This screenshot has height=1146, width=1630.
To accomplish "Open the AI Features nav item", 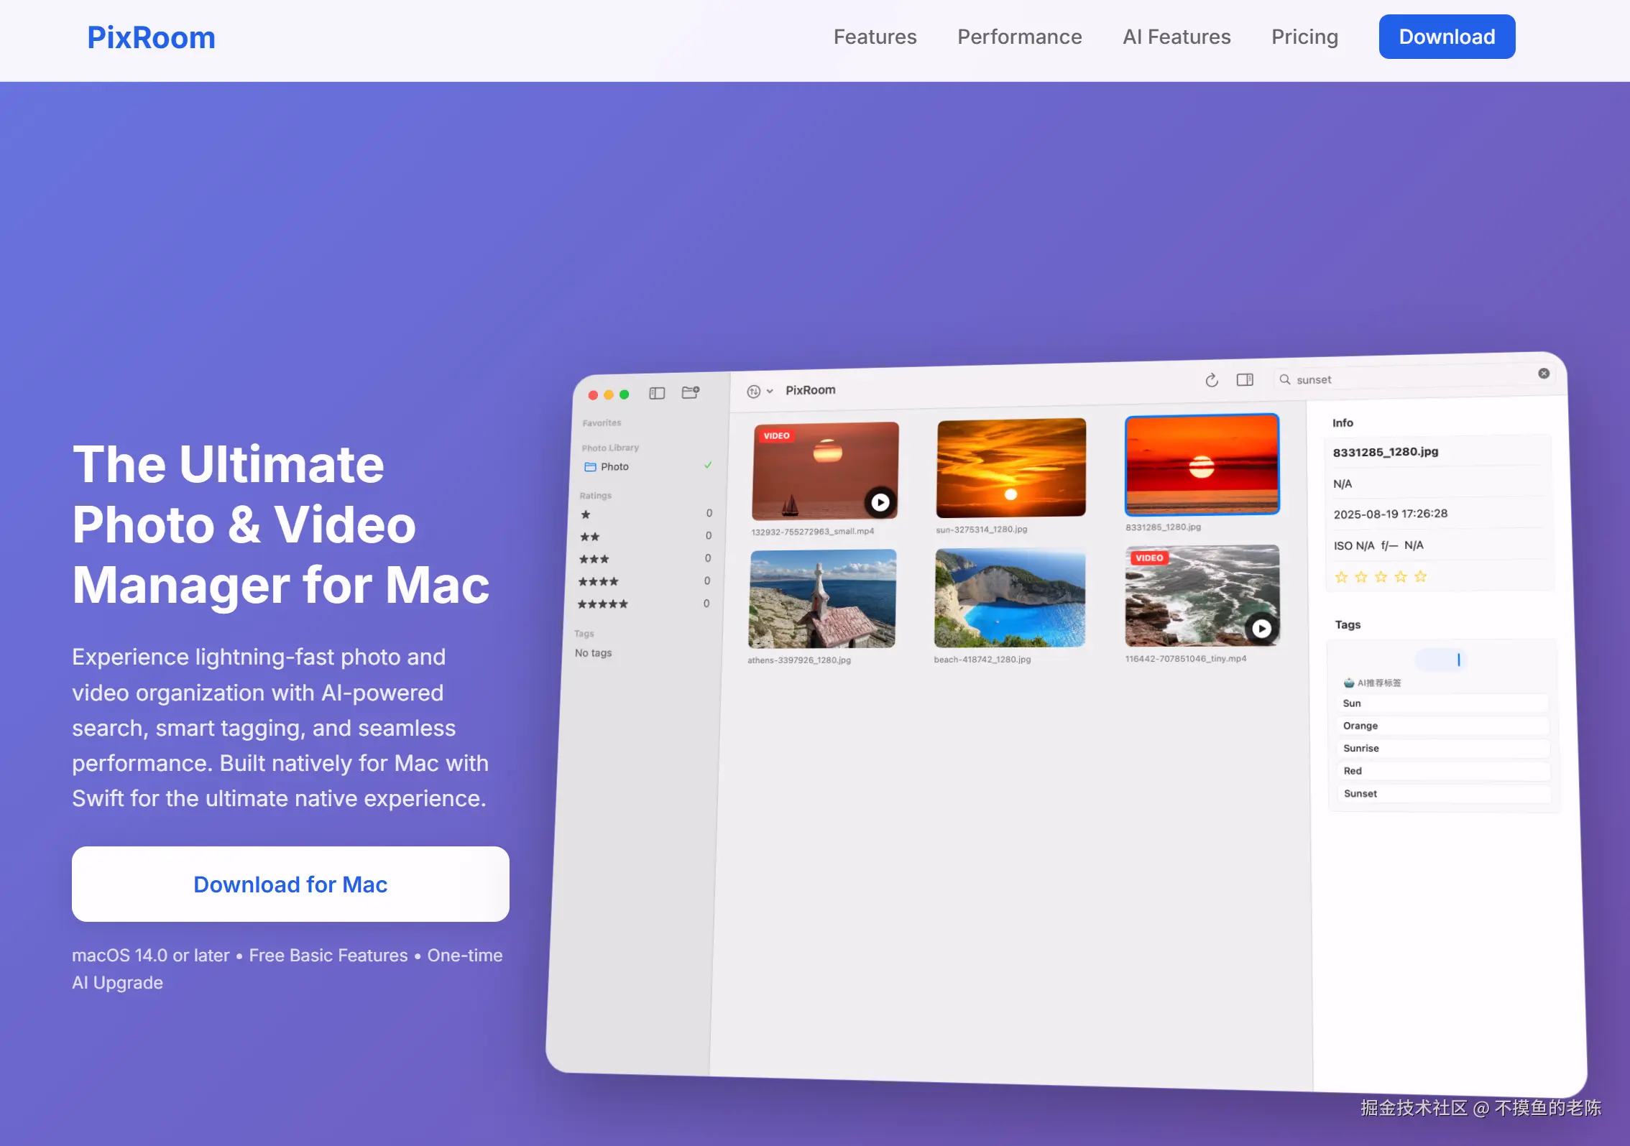I will pyautogui.click(x=1176, y=37).
